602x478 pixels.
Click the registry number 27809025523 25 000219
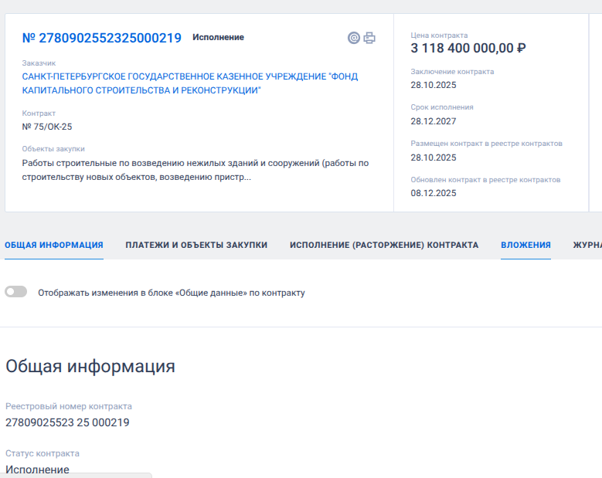(67, 422)
